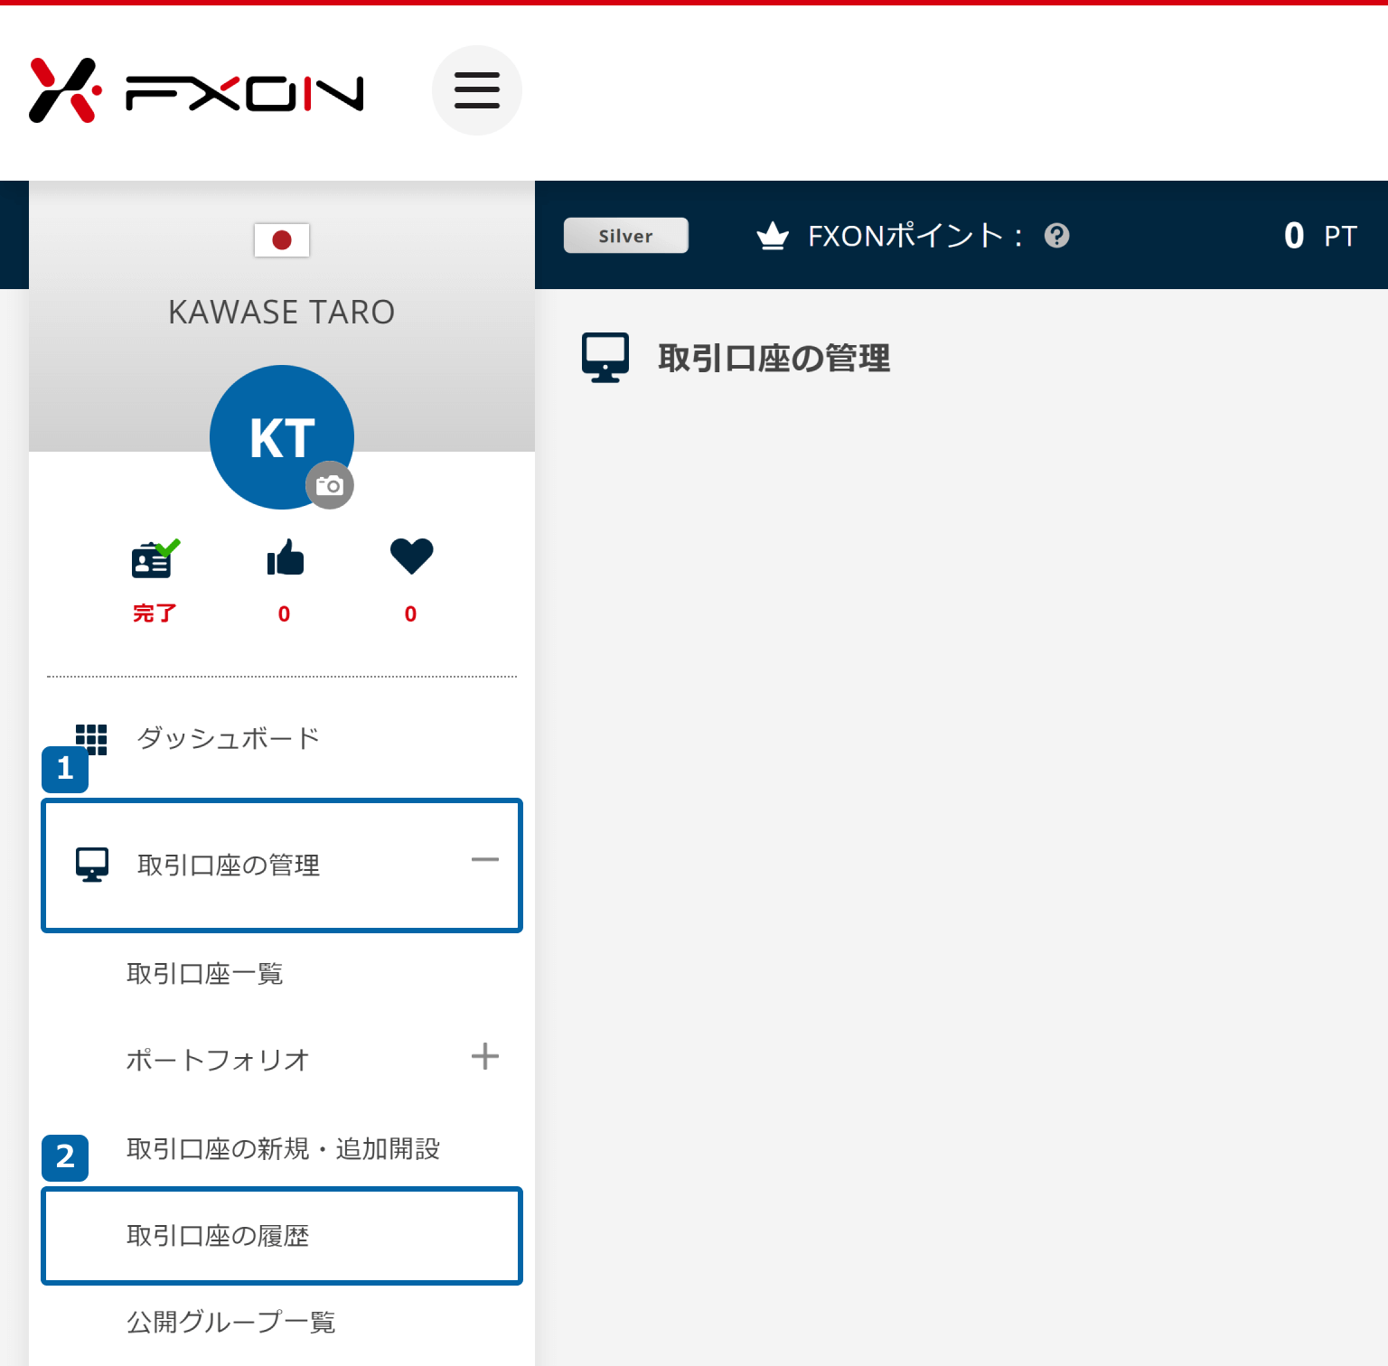This screenshot has height=1366, width=1388.
Task: Click the crown icon beside FXON points
Action: coord(773,236)
